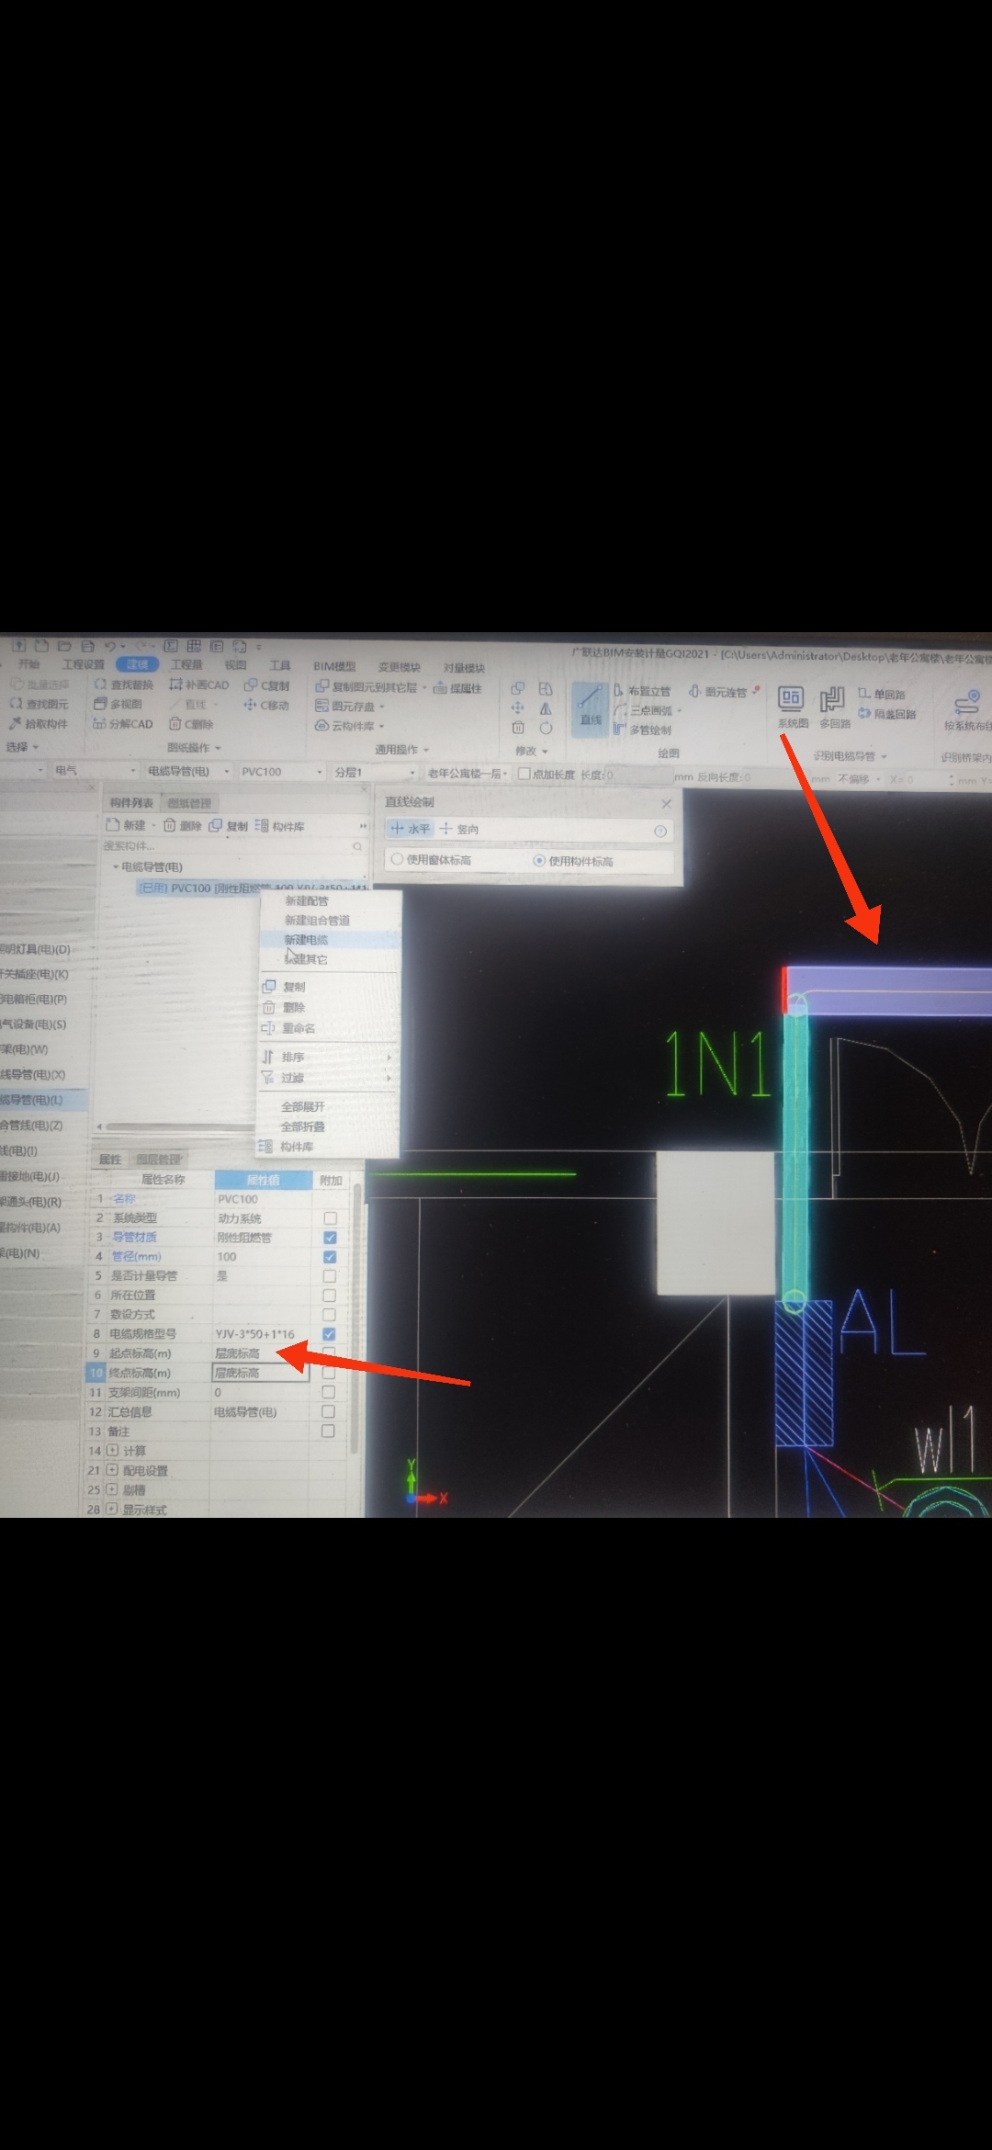Collapse the 电缆导管(电) tree node
The height and width of the screenshot is (2150, 992).
(x=116, y=866)
